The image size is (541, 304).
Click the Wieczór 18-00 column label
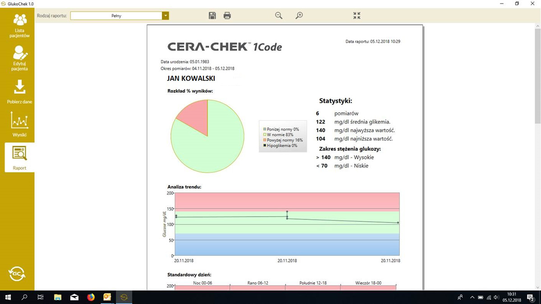368,283
